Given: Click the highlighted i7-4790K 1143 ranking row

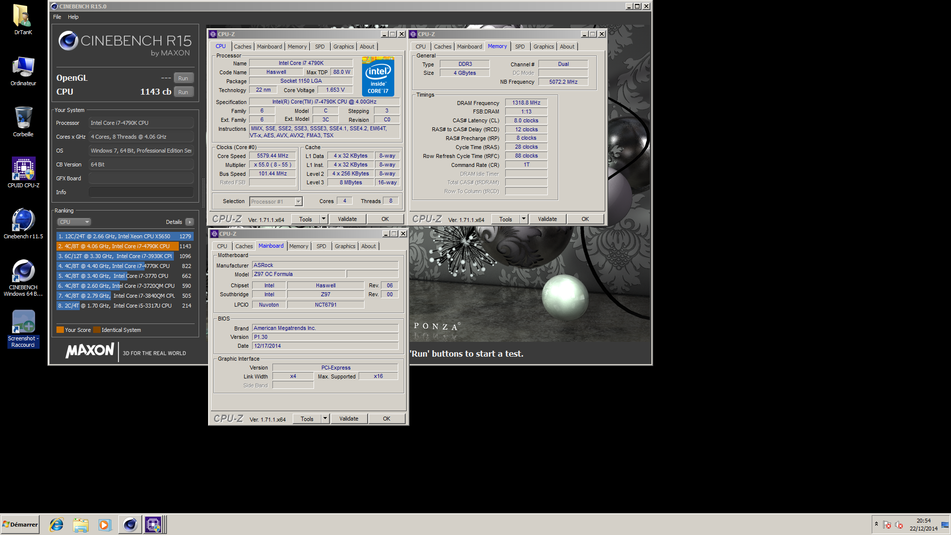Looking at the screenshot, I should pyautogui.click(x=125, y=246).
